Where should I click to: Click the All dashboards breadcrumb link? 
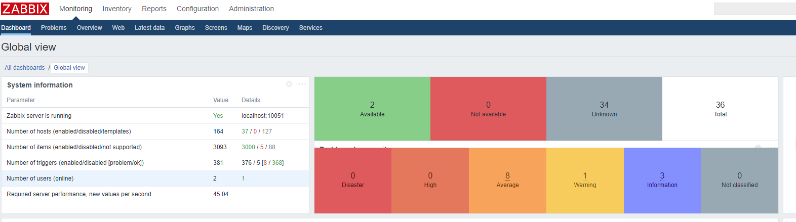(25, 68)
